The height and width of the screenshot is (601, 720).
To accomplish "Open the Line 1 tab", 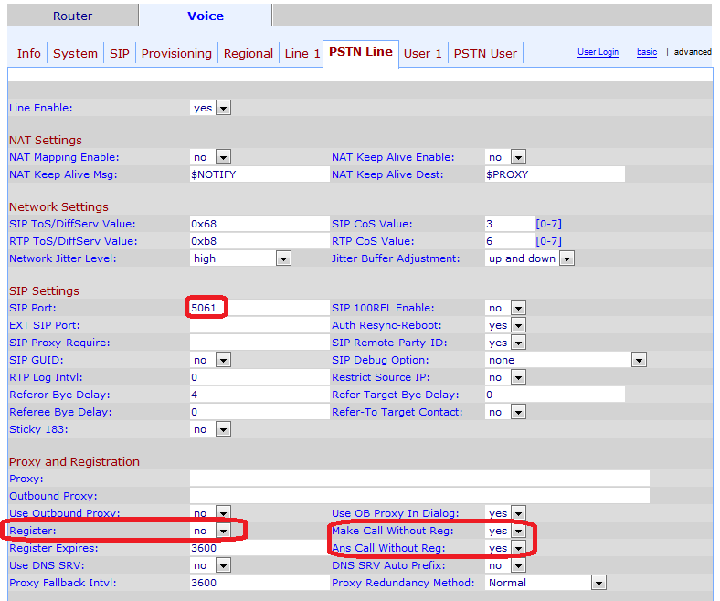I will tap(302, 53).
